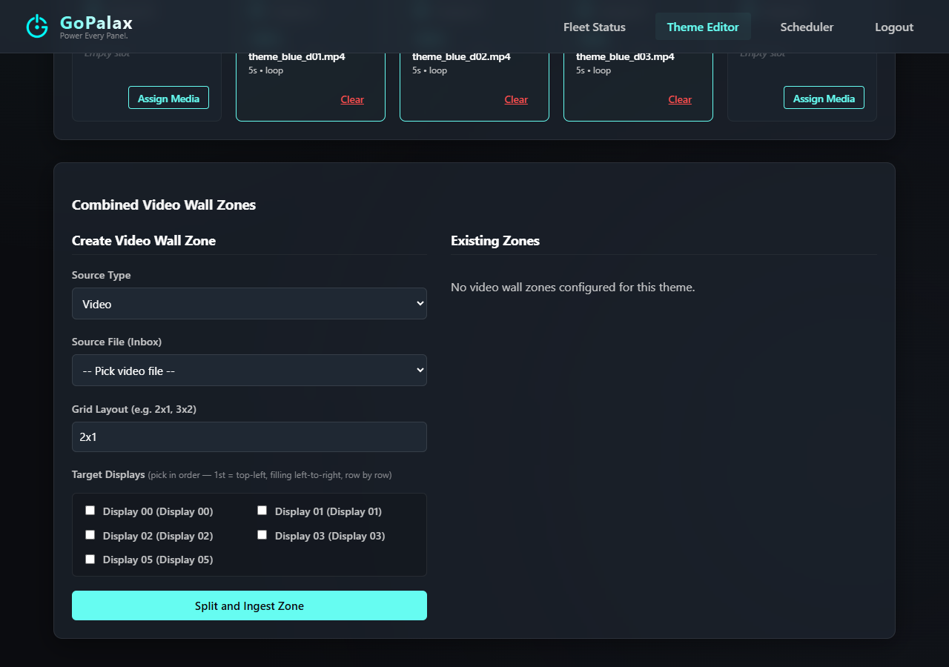Click the theme_blue_d02.mp4 file name

pos(461,56)
